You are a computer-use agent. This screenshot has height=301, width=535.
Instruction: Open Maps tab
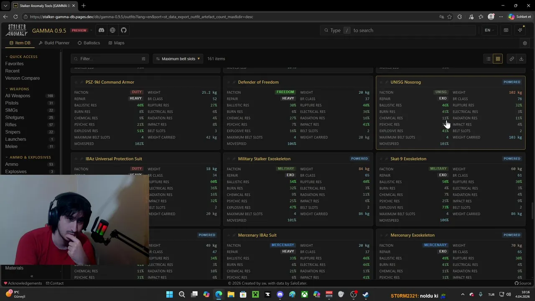[116, 43]
